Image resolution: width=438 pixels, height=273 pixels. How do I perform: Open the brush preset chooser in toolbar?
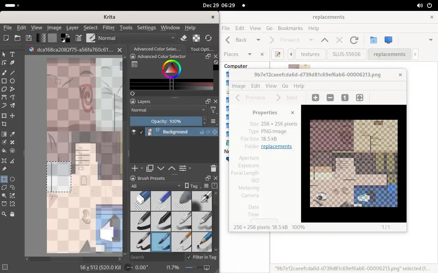point(91,38)
